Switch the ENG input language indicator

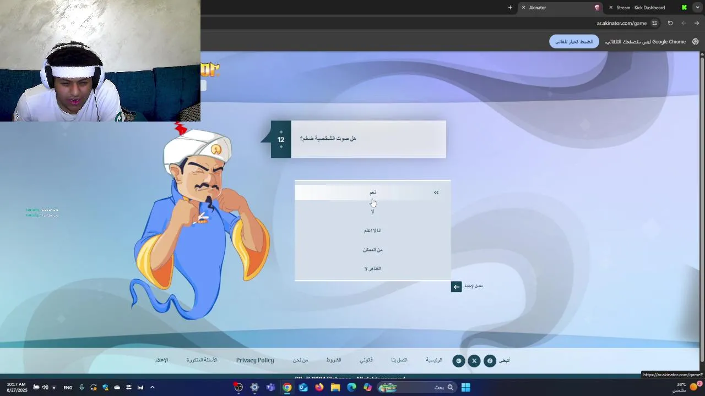click(x=68, y=388)
